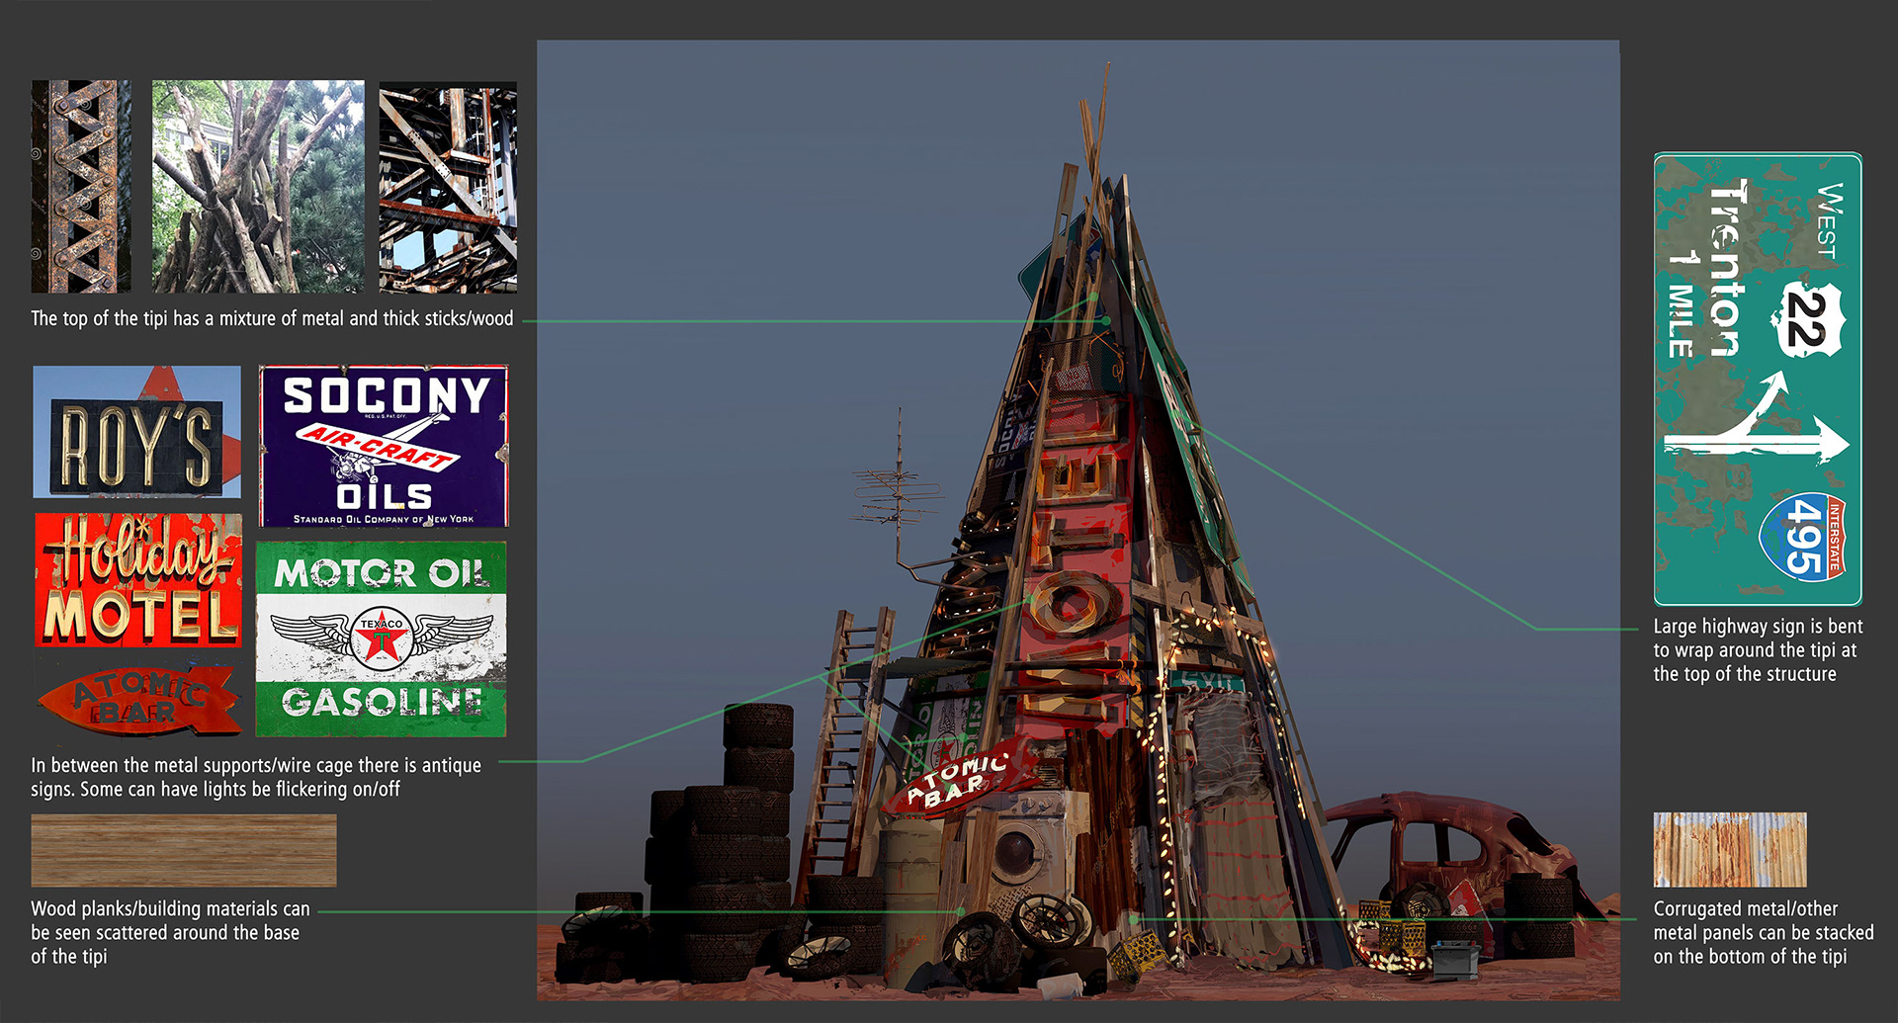The width and height of the screenshot is (1898, 1023).
Task: Click the white fork arrow on highway sign
Action: coord(1756,421)
